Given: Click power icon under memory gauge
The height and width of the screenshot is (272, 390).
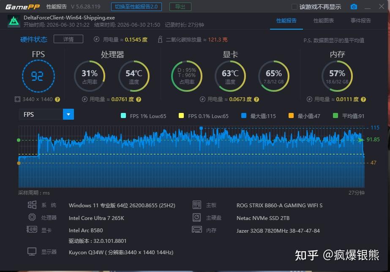Looking at the screenshot, I should (309, 99).
